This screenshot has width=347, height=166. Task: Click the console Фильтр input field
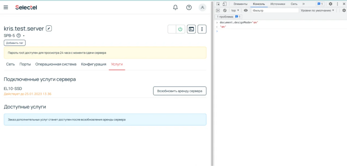coord(275,10)
